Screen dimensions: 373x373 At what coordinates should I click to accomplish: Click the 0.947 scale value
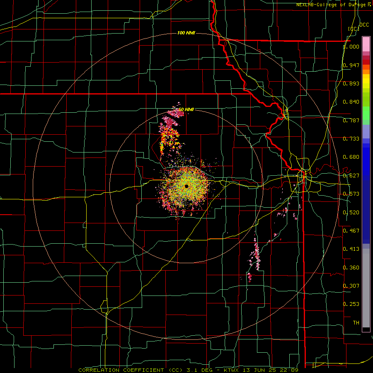[x=351, y=65]
